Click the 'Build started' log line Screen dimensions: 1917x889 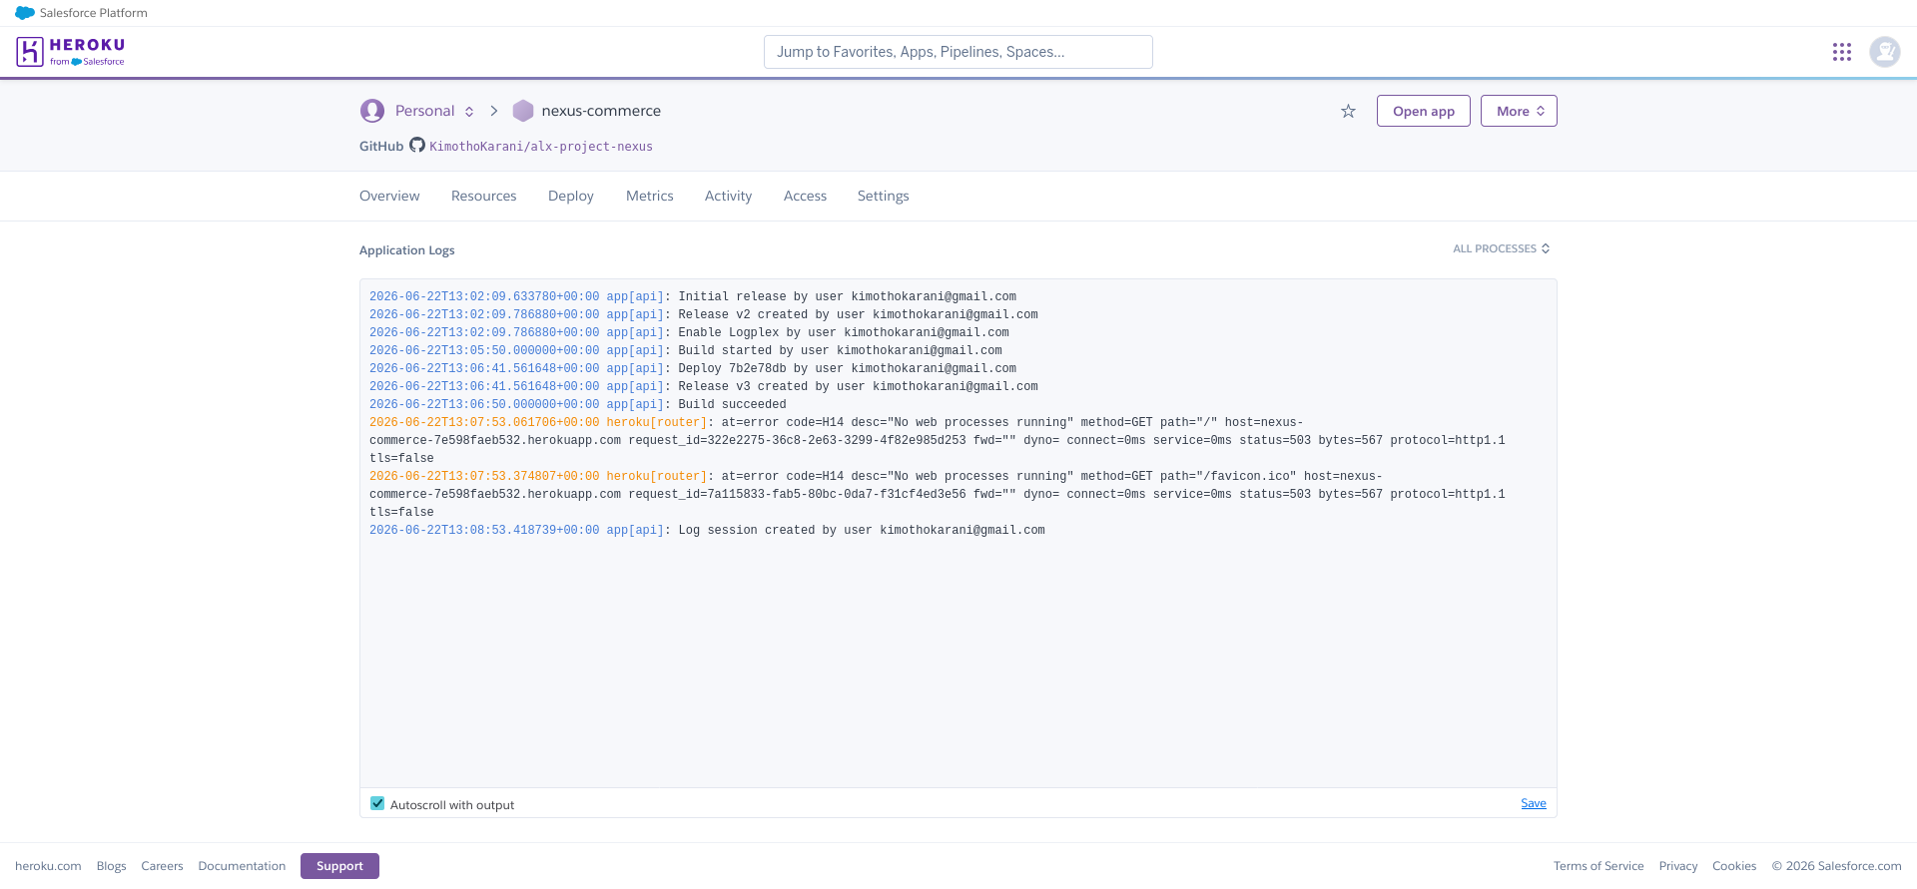pyautogui.click(x=686, y=350)
